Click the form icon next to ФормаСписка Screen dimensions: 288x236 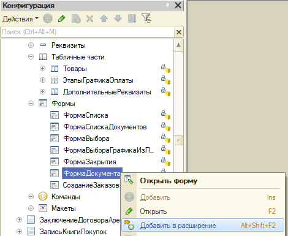[x=55, y=115]
